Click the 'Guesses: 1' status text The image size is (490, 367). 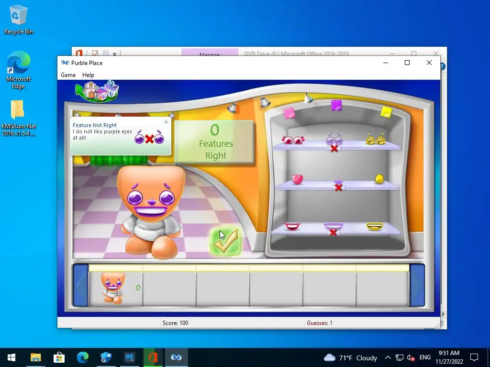point(319,323)
